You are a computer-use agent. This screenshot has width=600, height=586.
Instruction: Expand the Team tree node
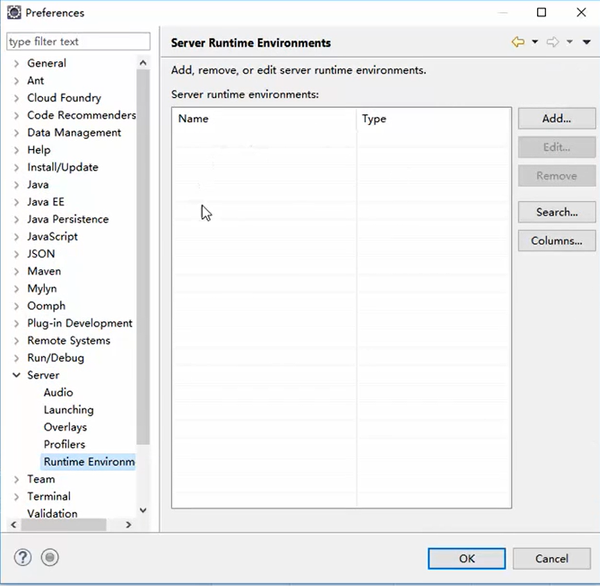16,479
